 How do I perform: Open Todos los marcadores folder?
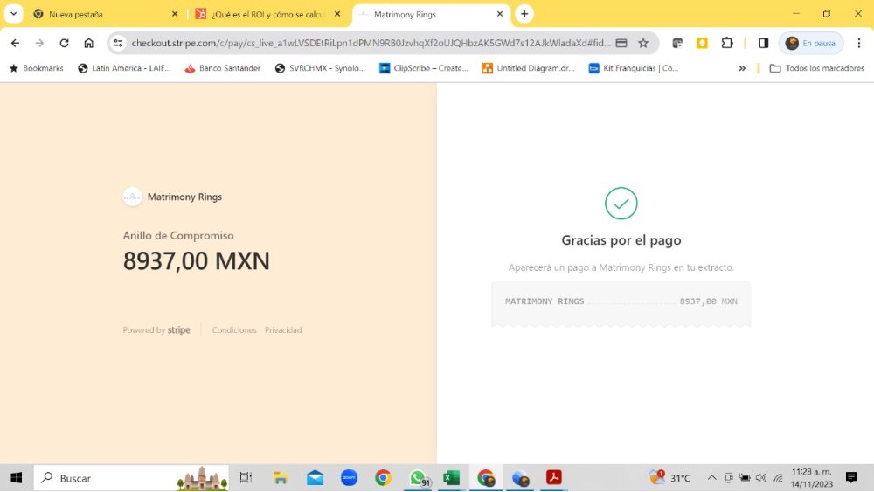(x=816, y=68)
